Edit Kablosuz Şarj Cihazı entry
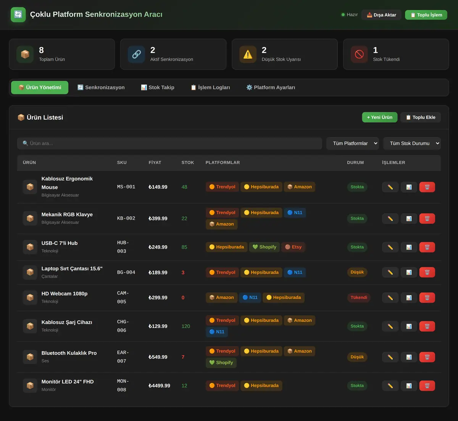The width and height of the screenshot is (458, 421). [x=390, y=326]
